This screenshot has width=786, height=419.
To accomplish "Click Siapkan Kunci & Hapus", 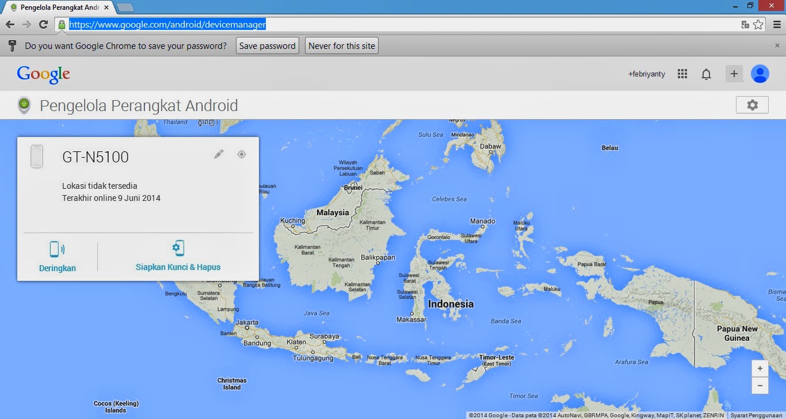I will tap(178, 257).
